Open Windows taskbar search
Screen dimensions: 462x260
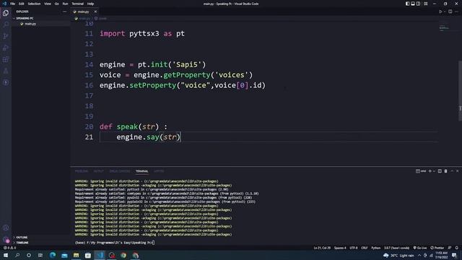click(17, 255)
